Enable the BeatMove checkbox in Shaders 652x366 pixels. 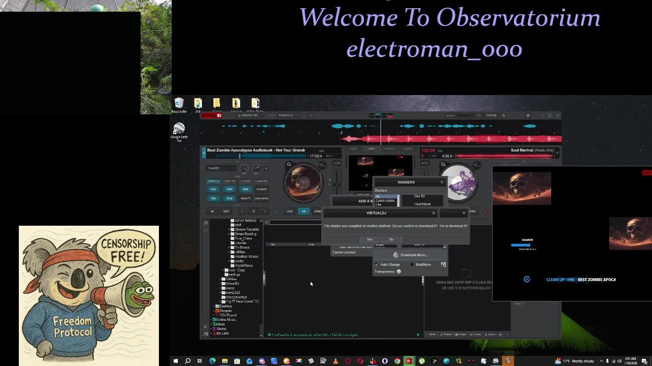[x=412, y=265]
